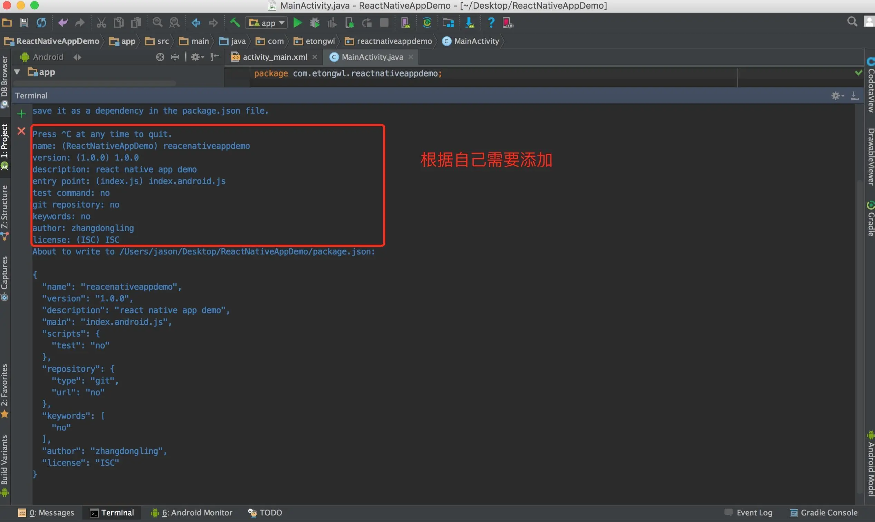Image resolution: width=875 pixels, height=522 pixels.
Task: Toggle the Gradle panel on right edge
Action: click(x=871, y=219)
